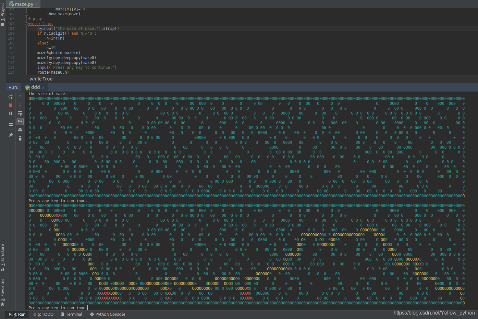Toggle scroll to end of console
The image size is (478, 319).
(x=20, y=121)
